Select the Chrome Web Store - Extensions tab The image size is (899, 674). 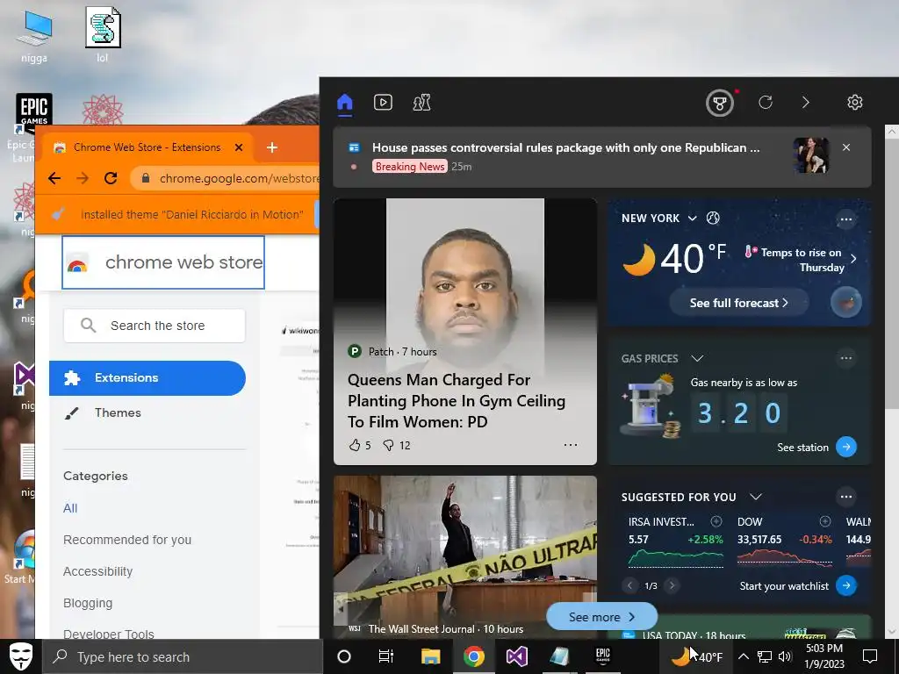click(x=147, y=147)
